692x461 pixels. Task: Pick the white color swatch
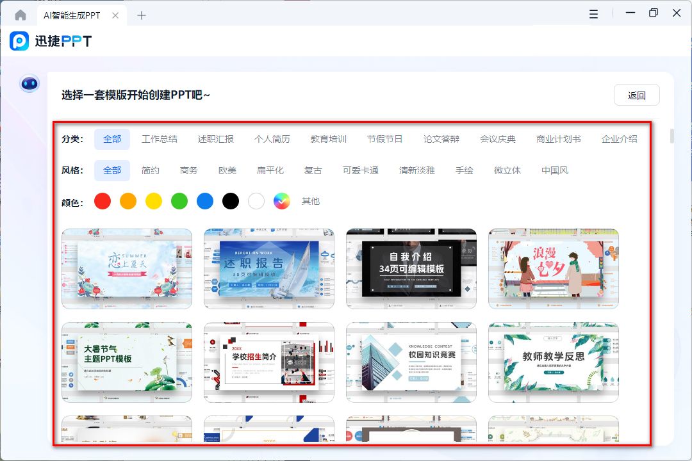tap(256, 201)
